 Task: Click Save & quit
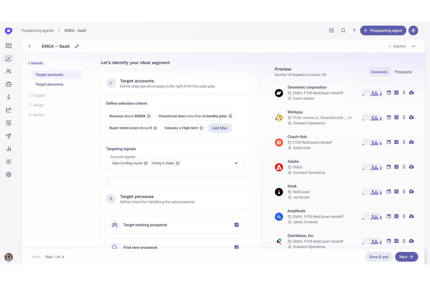pos(379,257)
